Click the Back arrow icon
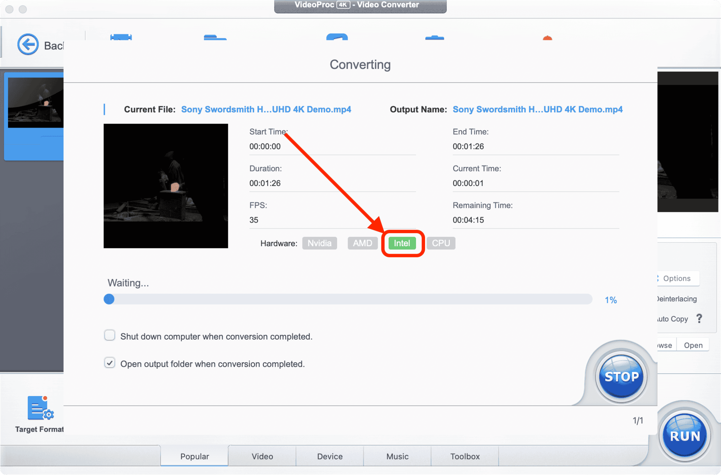The width and height of the screenshot is (721, 475). (28, 45)
